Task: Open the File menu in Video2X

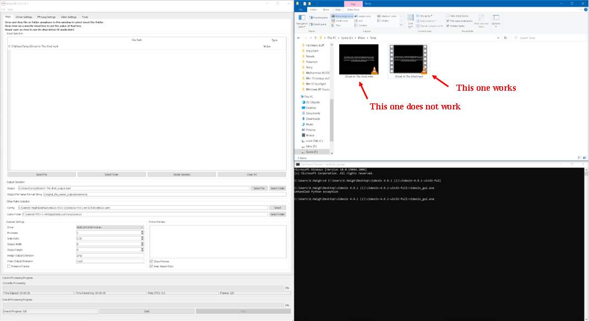Action: point(3,9)
